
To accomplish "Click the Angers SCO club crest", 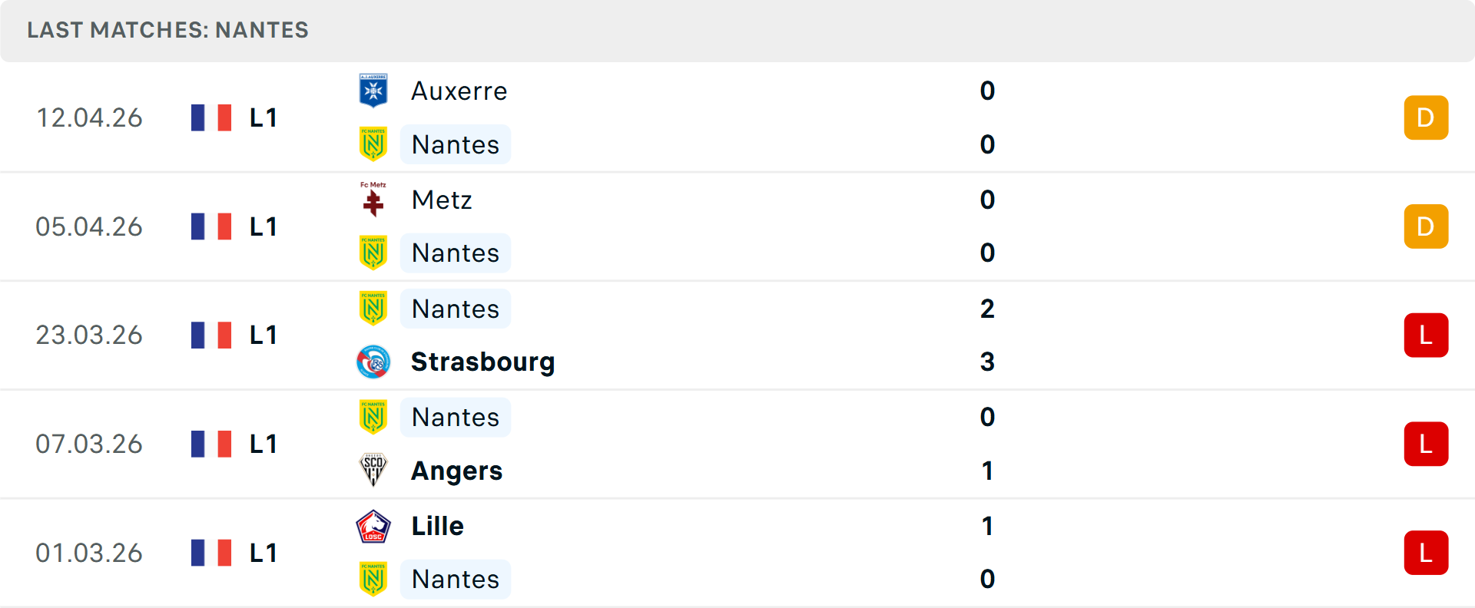I will (x=373, y=470).
